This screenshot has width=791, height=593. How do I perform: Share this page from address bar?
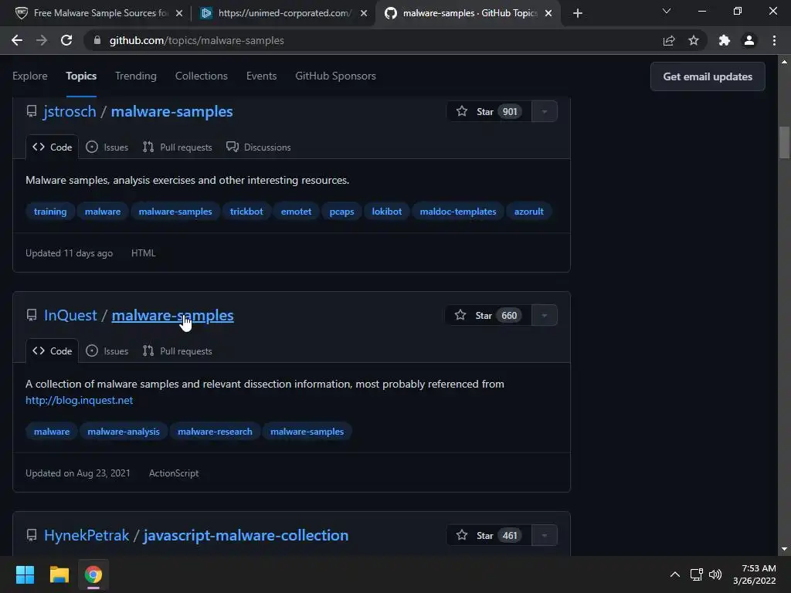click(x=669, y=40)
